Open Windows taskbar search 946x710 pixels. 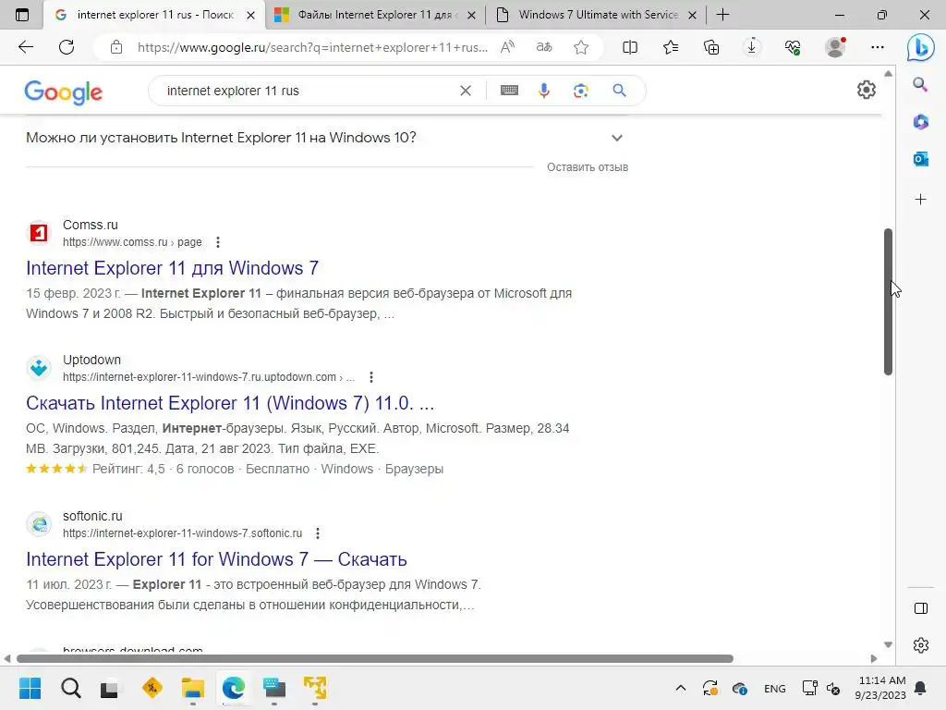(x=70, y=688)
